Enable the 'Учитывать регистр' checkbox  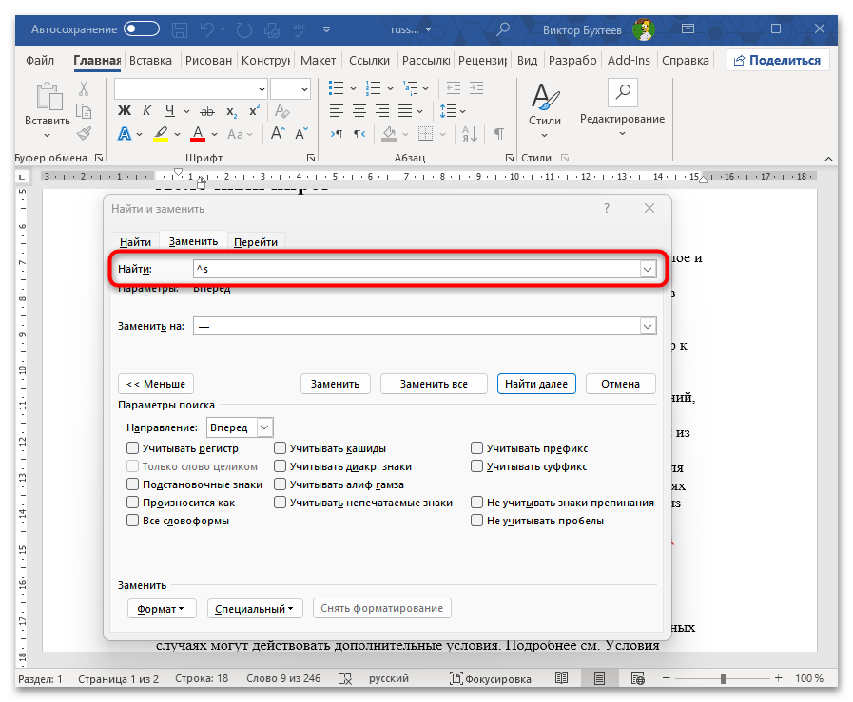click(133, 448)
